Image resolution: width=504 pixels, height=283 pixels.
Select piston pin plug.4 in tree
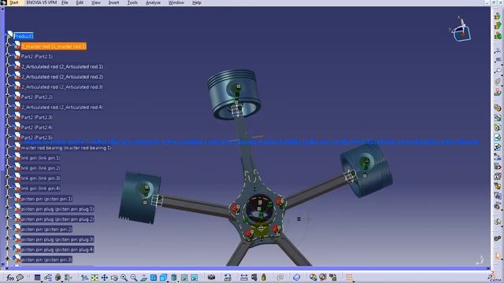57,249
